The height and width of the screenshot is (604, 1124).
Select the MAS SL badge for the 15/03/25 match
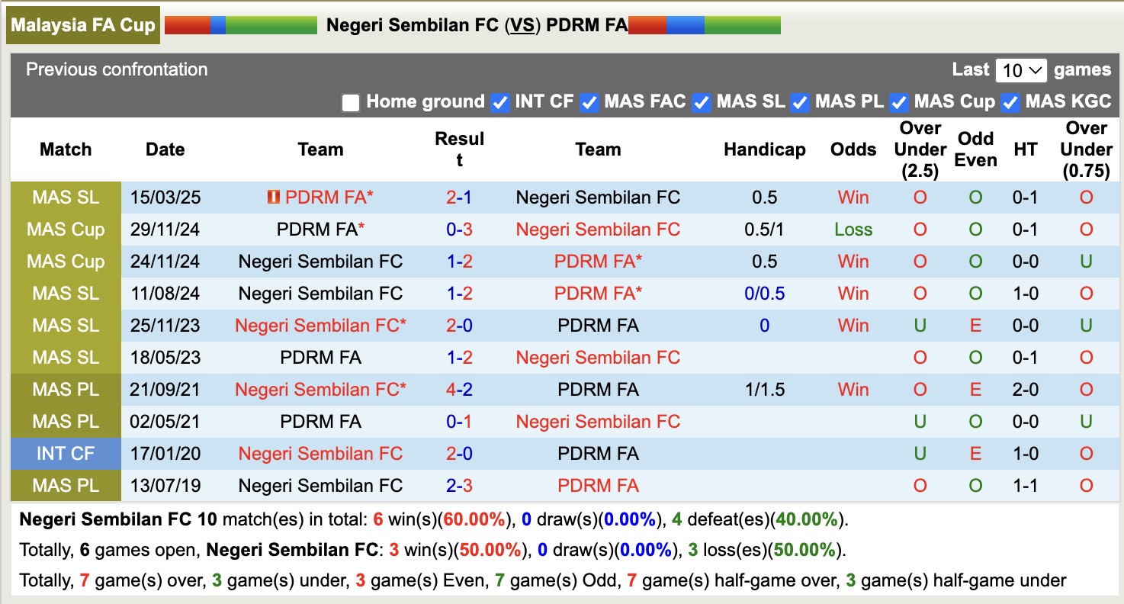click(66, 197)
